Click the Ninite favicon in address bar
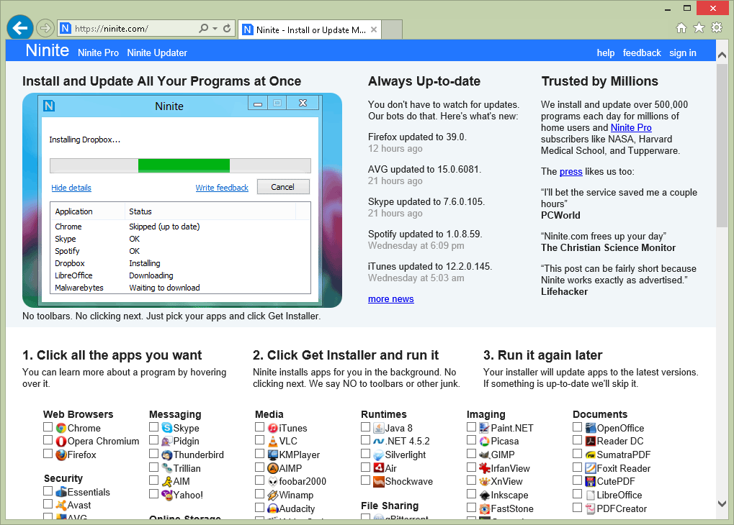The height and width of the screenshot is (525, 734). coord(66,29)
